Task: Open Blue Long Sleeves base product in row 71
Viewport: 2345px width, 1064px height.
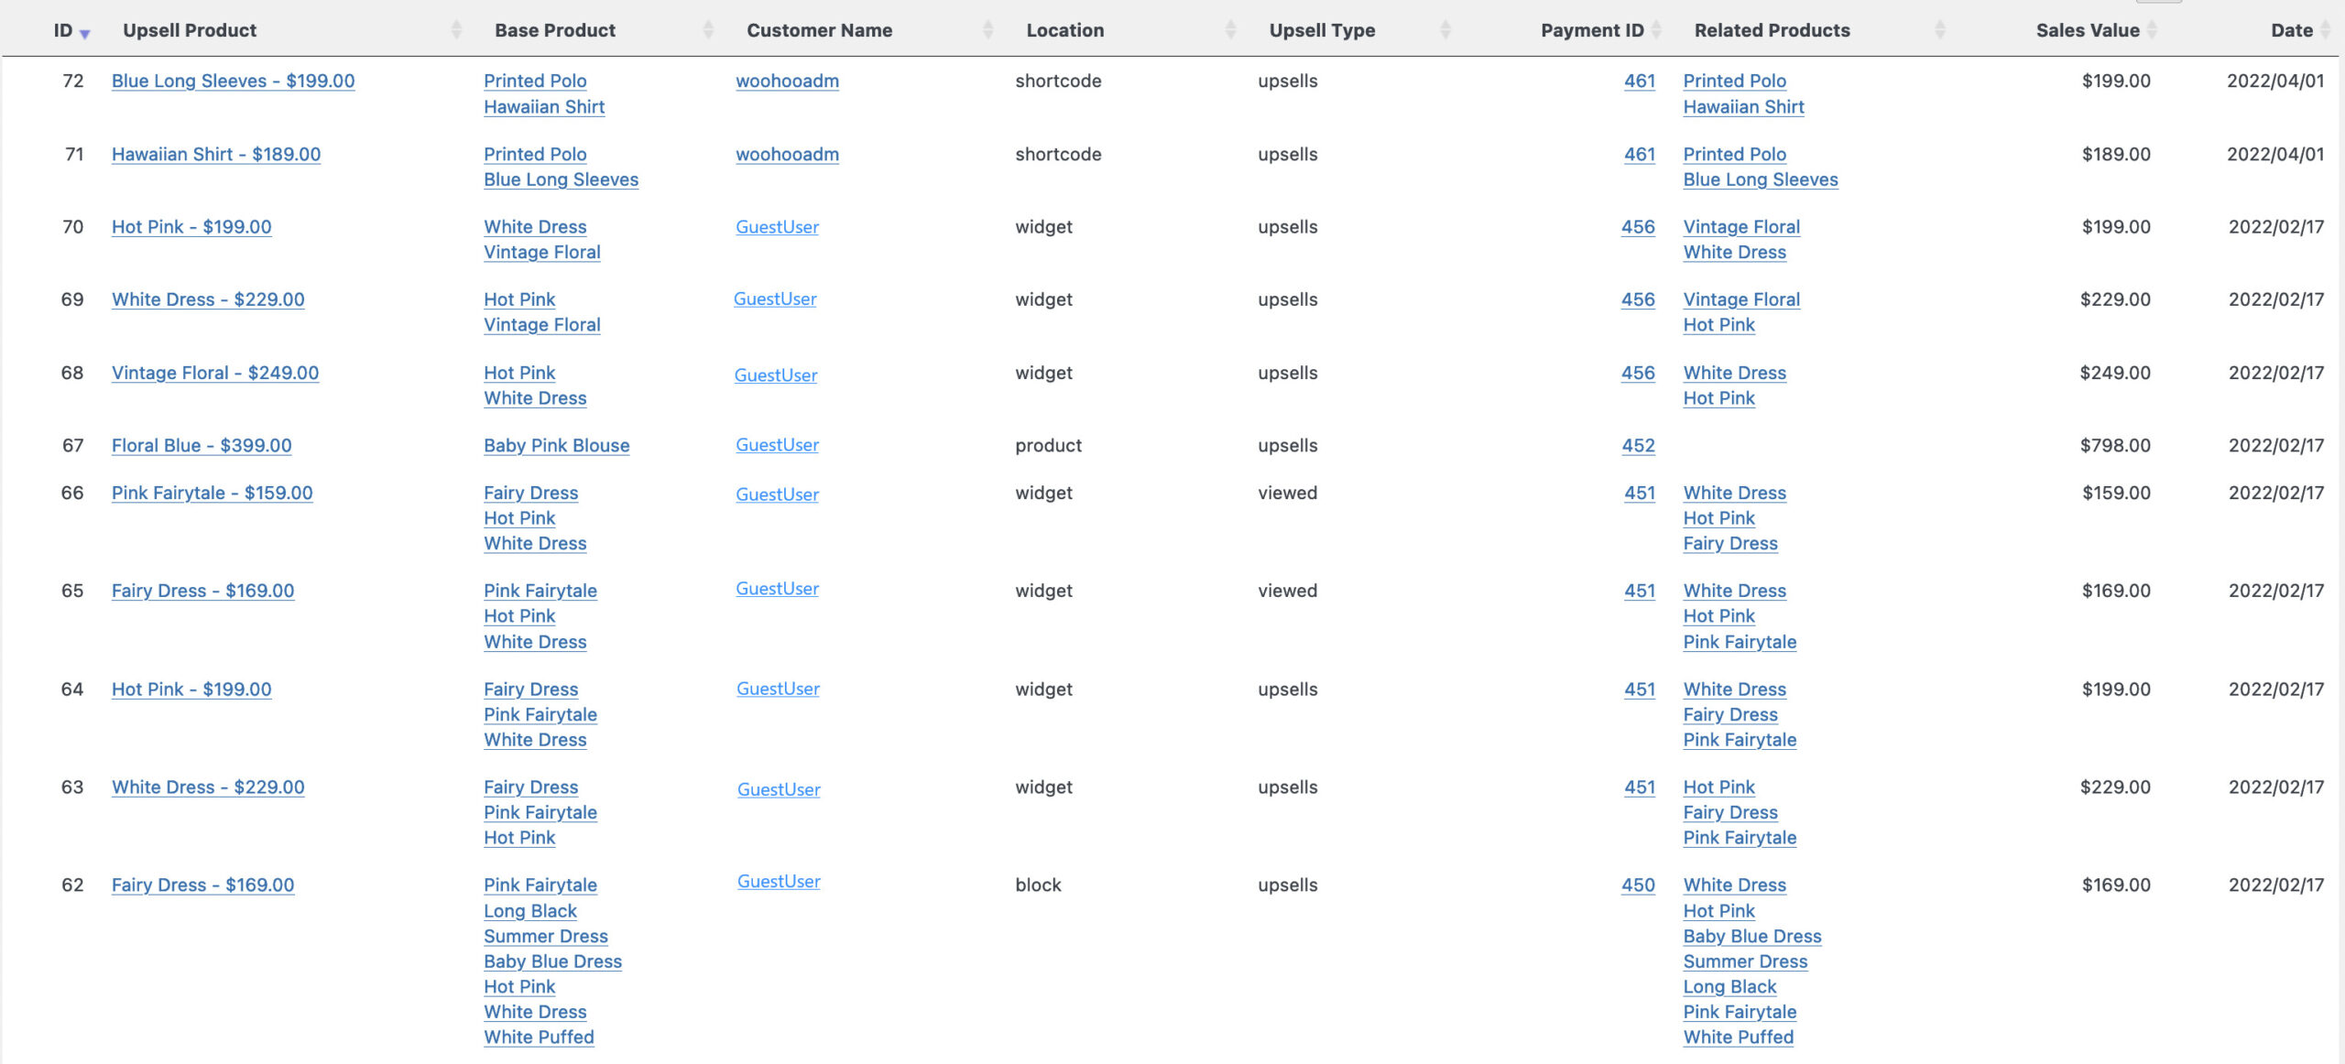Action: pyautogui.click(x=561, y=179)
